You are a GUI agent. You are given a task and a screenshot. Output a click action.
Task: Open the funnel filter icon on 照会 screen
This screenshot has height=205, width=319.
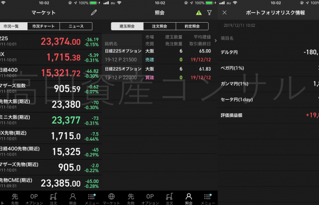[209, 13]
